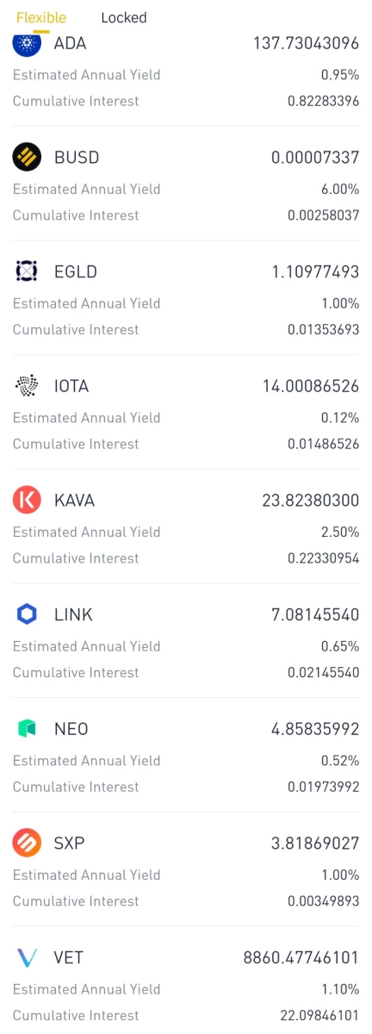This screenshot has width=372, height=1034.
Task: Tap the EGLD coin icon
Action: click(27, 271)
